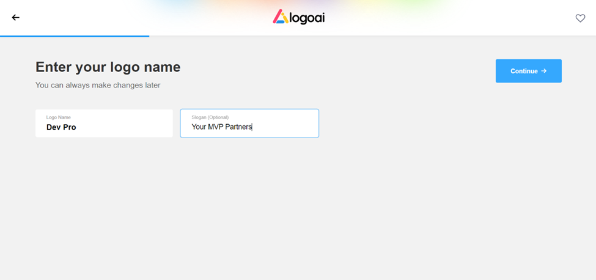
Task: Focus the Slogan (Optional) input field
Action: (x=249, y=123)
